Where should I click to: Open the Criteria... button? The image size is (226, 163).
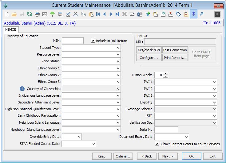(123, 156)
